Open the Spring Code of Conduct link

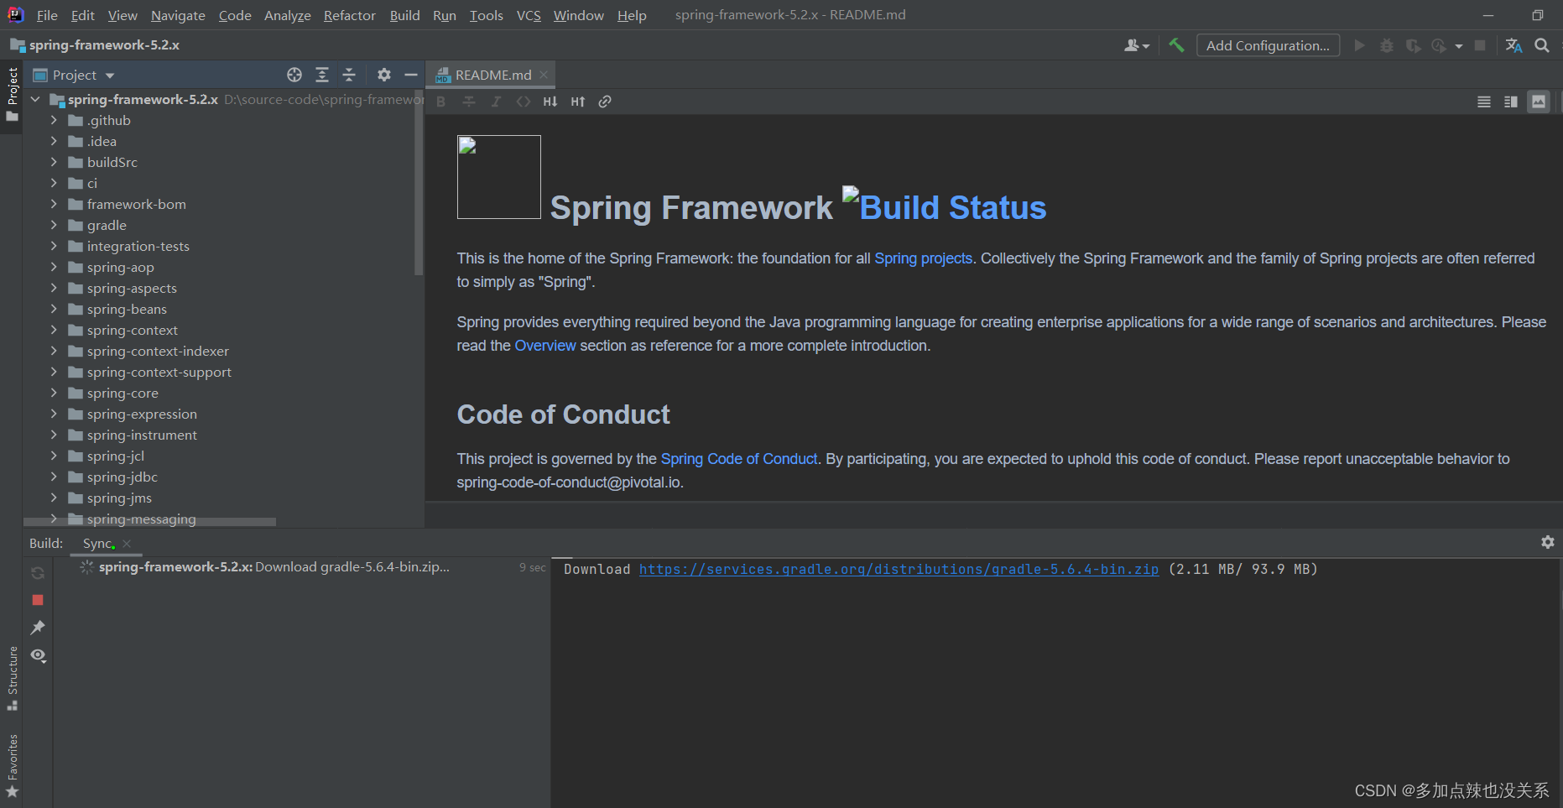(739, 459)
